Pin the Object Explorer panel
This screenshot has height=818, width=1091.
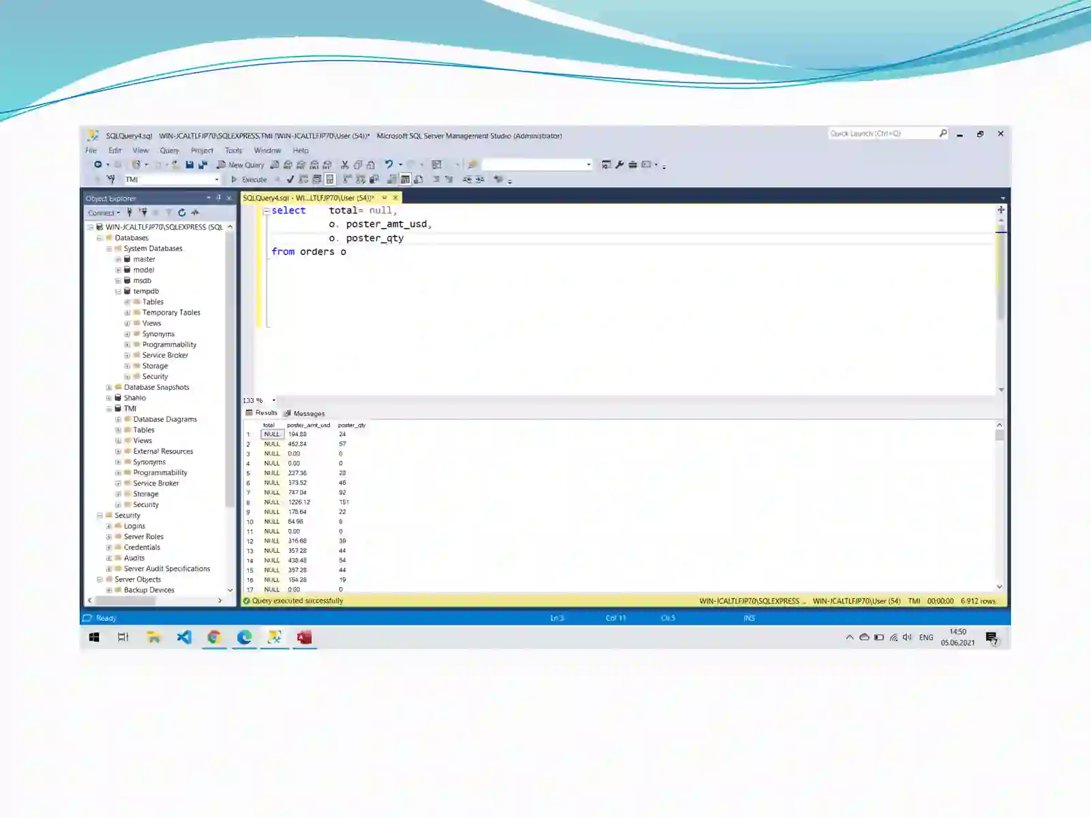(x=219, y=198)
